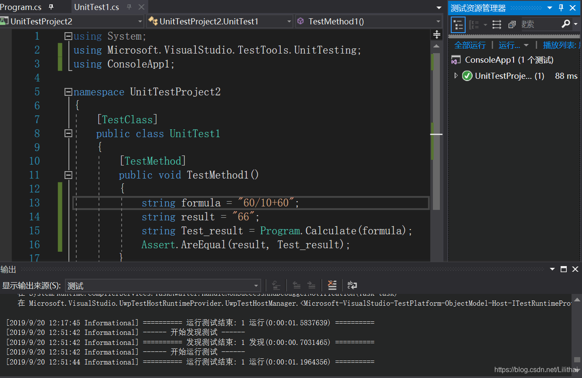Viewport: 582px width, 378px height.
Task: Click the Clear All output icon
Action: coord(332,285)
